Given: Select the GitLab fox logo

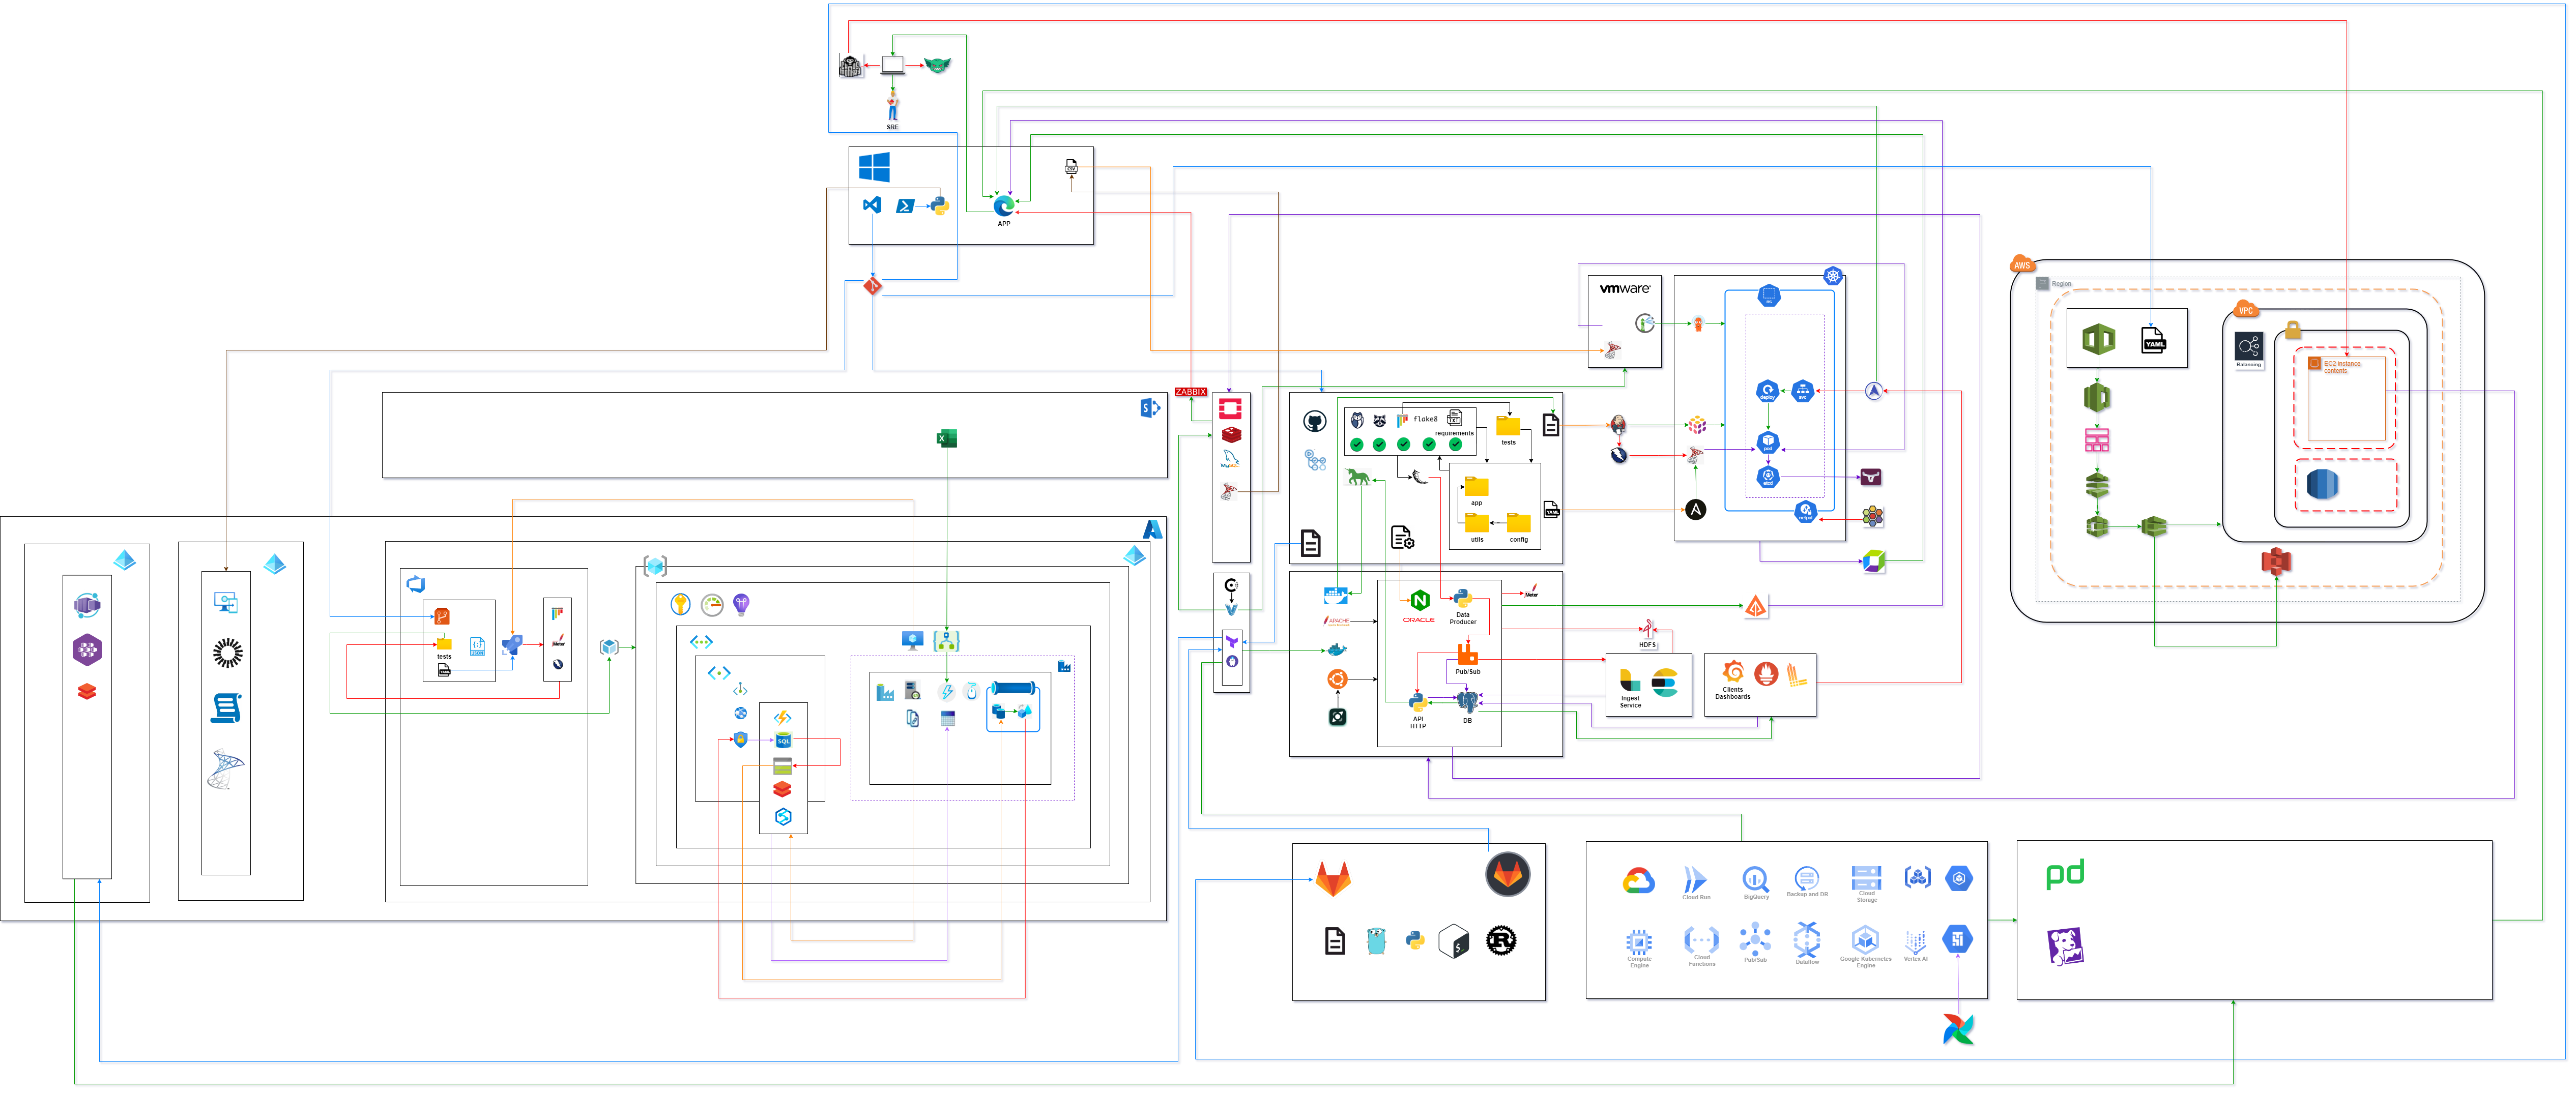Looking at the screenshot, I should 1332,880.
